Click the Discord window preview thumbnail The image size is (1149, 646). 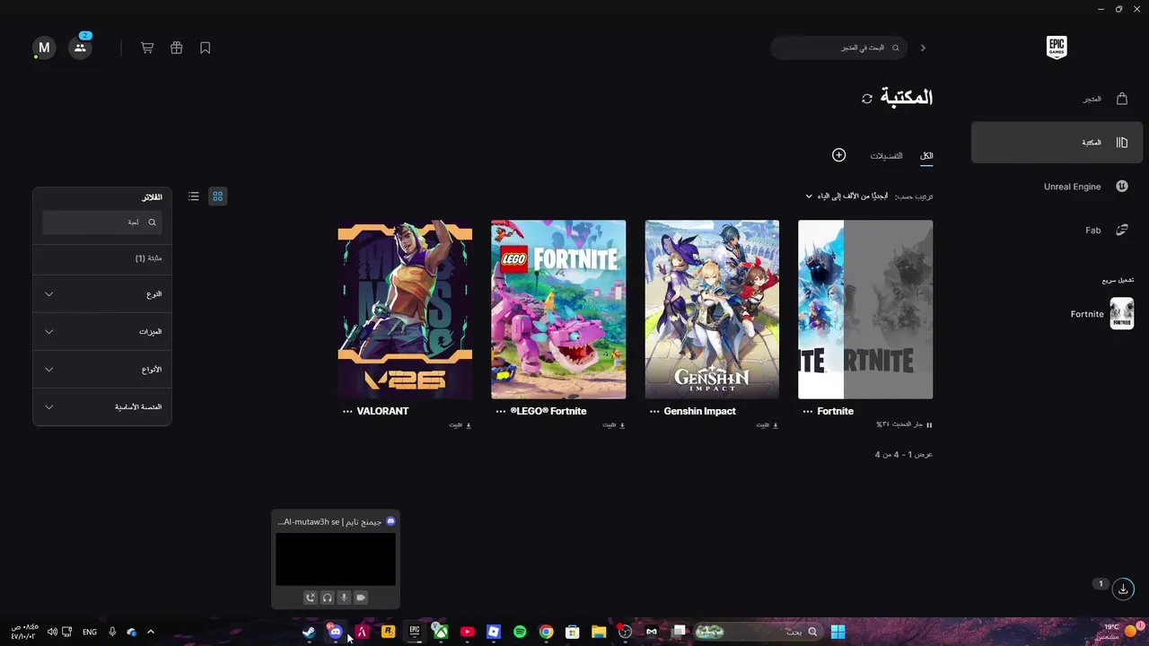point(335,559)
